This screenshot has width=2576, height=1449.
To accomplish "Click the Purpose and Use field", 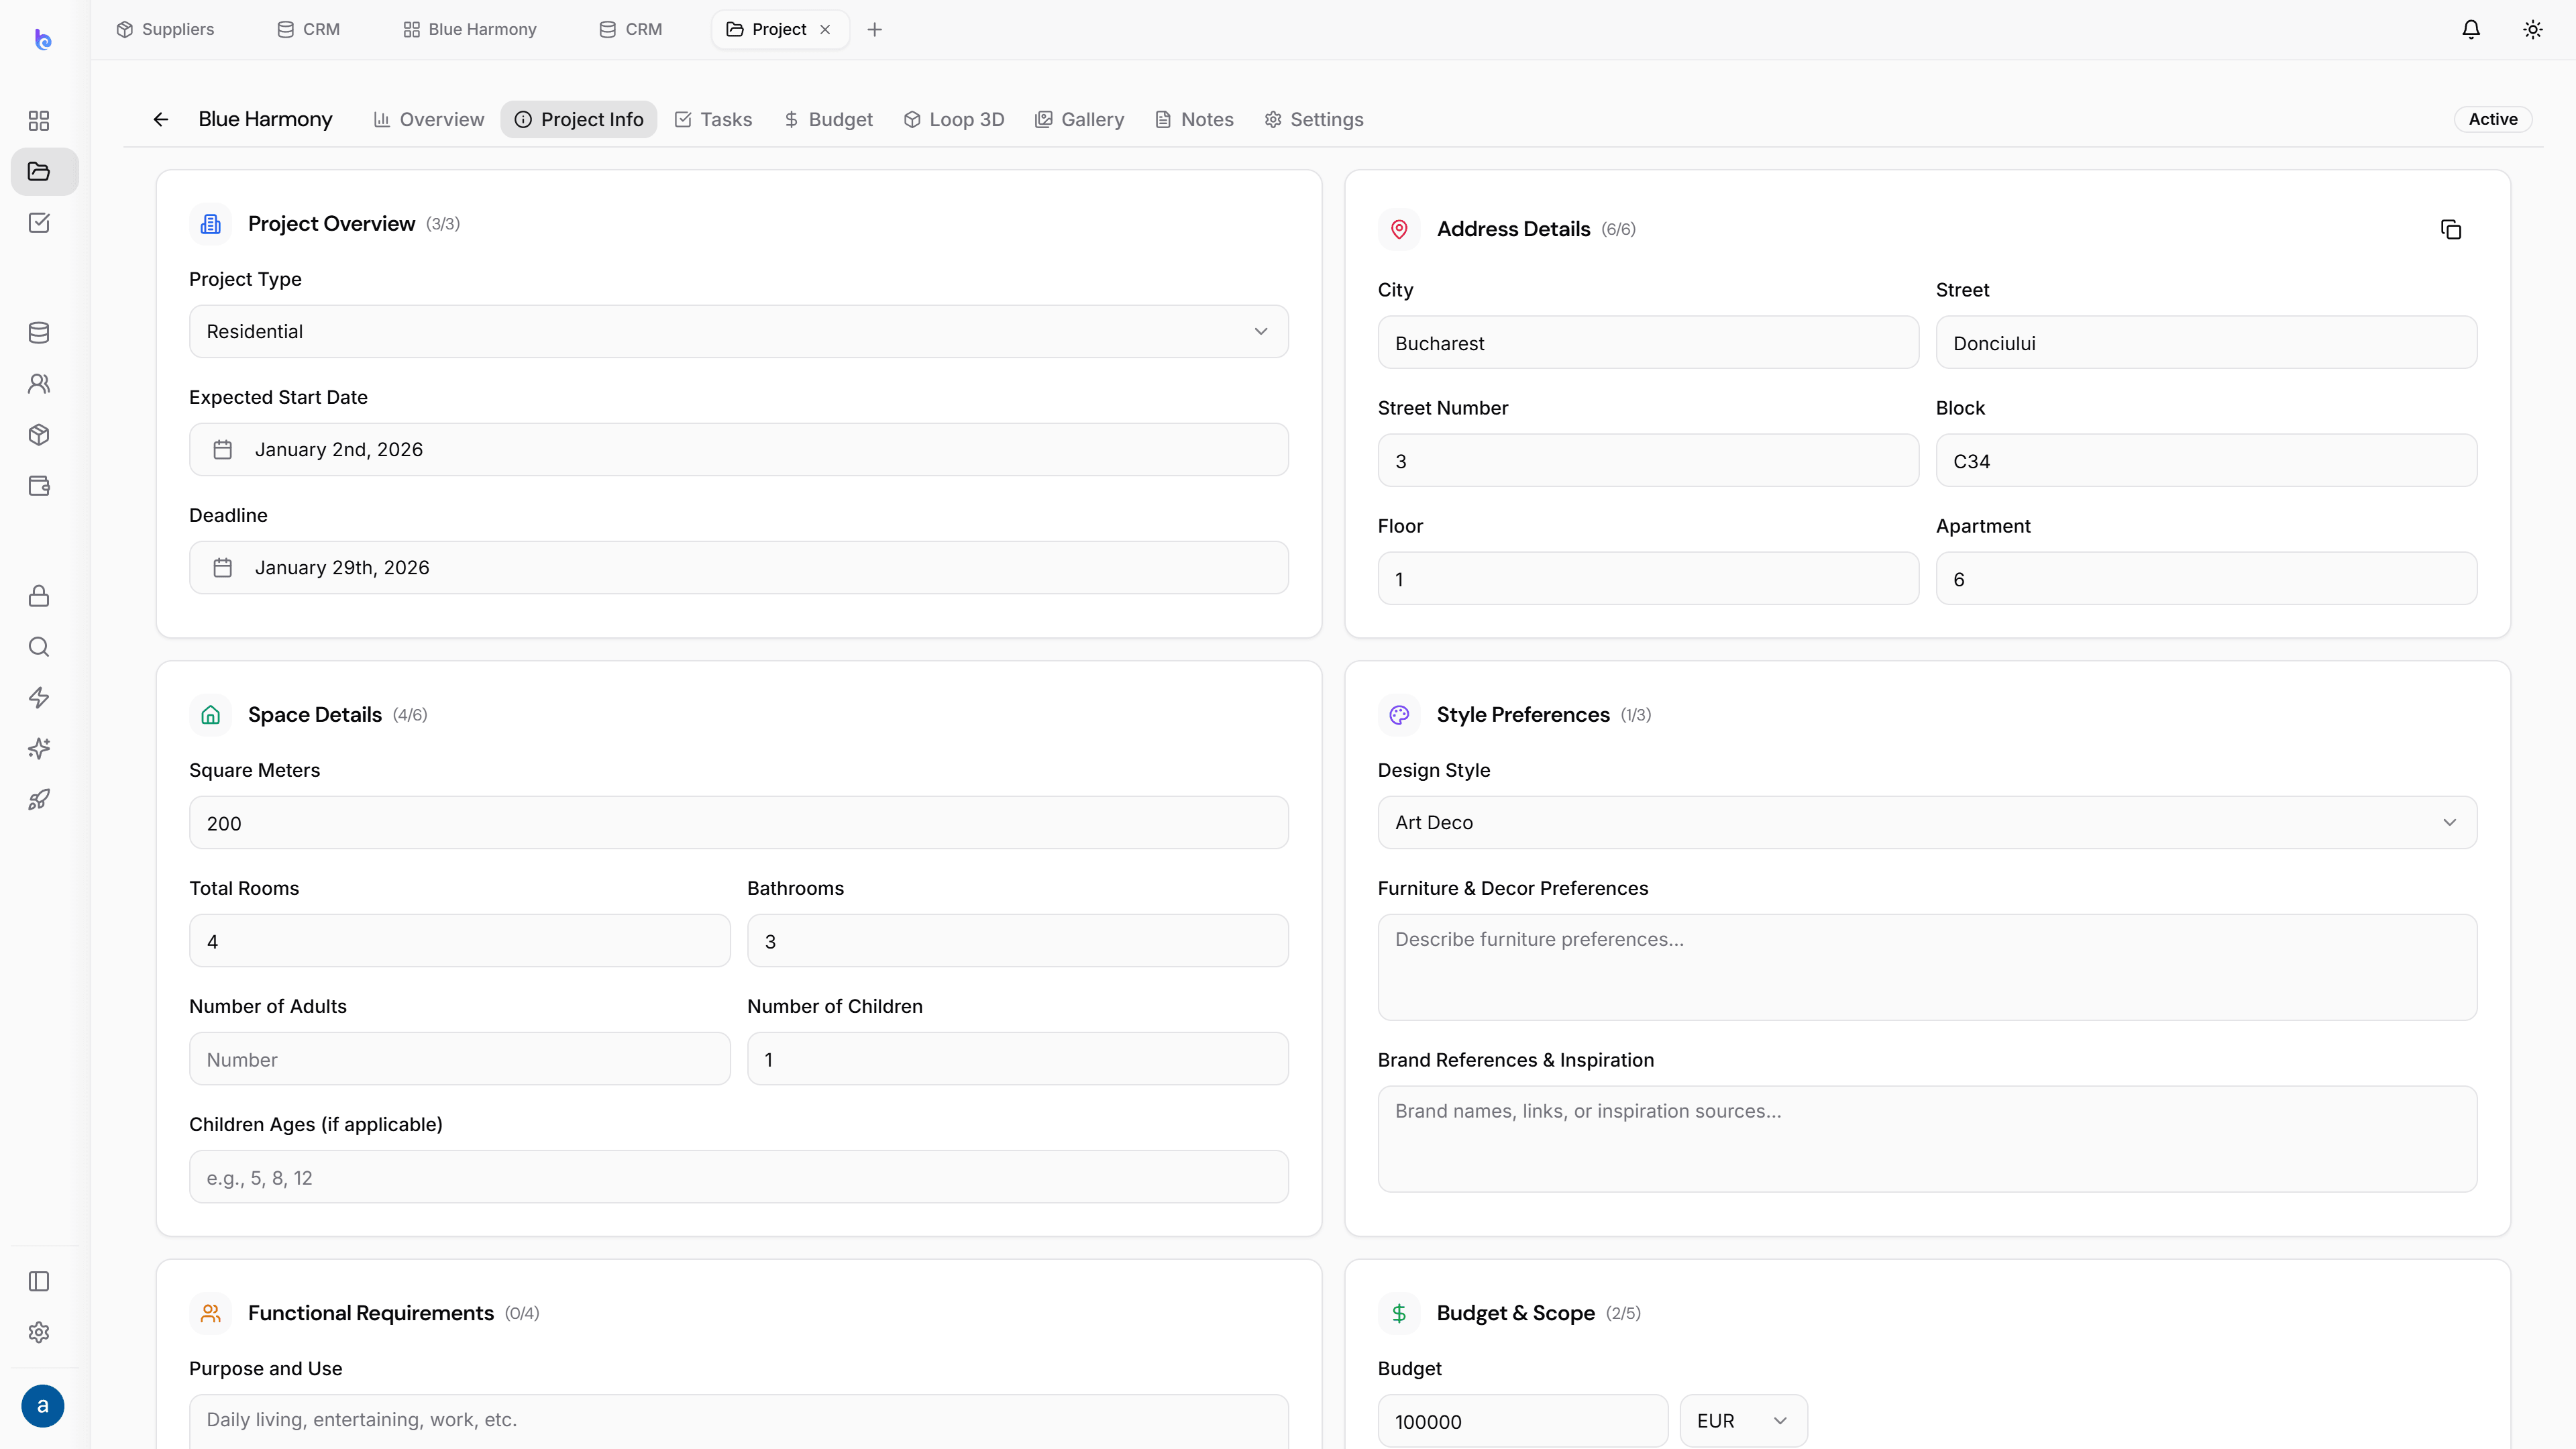I will (x=739, y=1421).
